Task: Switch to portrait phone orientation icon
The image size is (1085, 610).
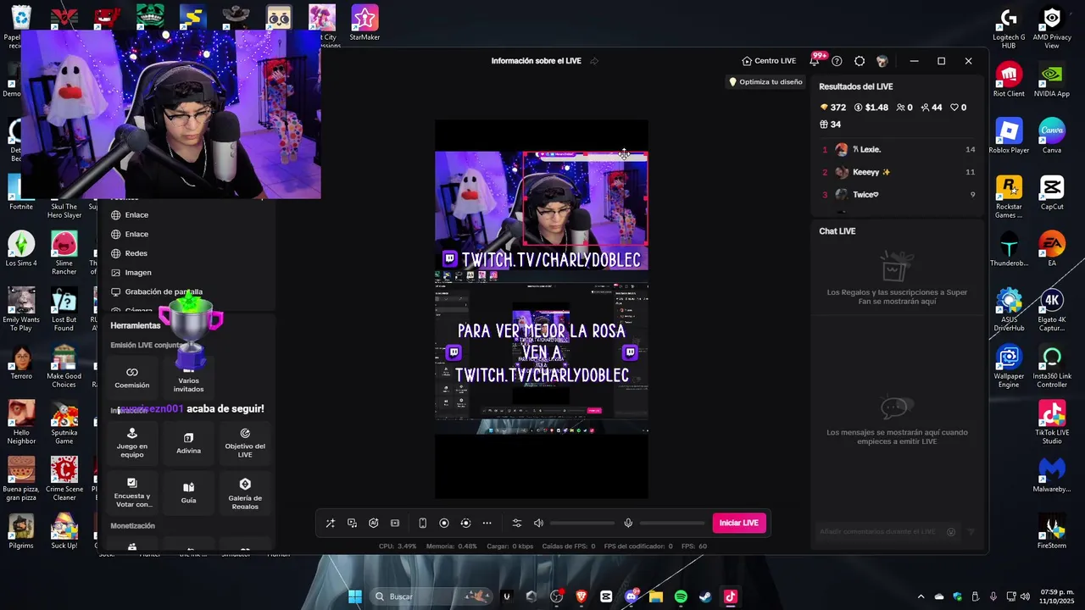Action: [422, 524]
